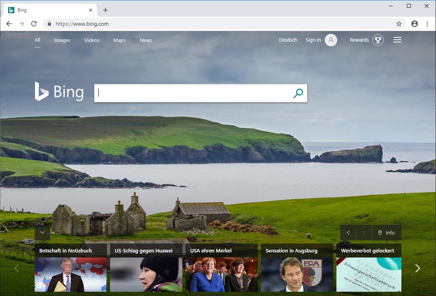Select the All search tab
Viewport: 436px width, 296px height.
(37, 40)
